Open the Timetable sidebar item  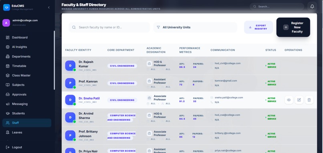coord(27,66)
